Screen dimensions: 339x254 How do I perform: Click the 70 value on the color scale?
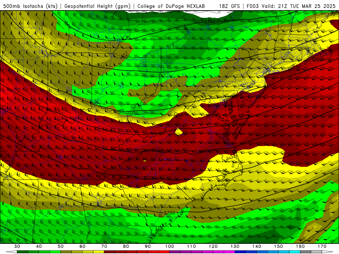click(x=104, y=246)
